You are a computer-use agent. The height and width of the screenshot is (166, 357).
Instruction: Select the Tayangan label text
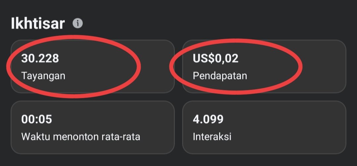click(x=43, y=76)
